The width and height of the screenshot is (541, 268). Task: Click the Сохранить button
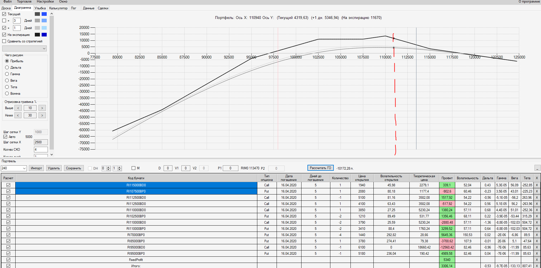(x=74, y=168)
